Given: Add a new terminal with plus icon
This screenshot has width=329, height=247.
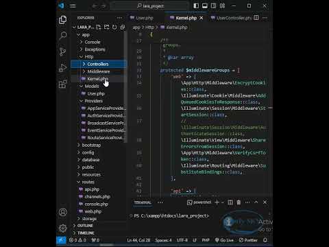Looking at the screenshot, I should 217,202.
